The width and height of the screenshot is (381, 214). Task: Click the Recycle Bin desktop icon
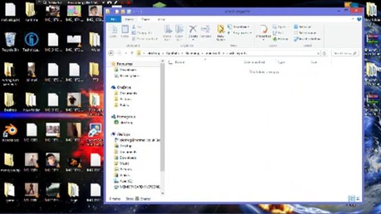pyautogui.click(x=10, y=42)
